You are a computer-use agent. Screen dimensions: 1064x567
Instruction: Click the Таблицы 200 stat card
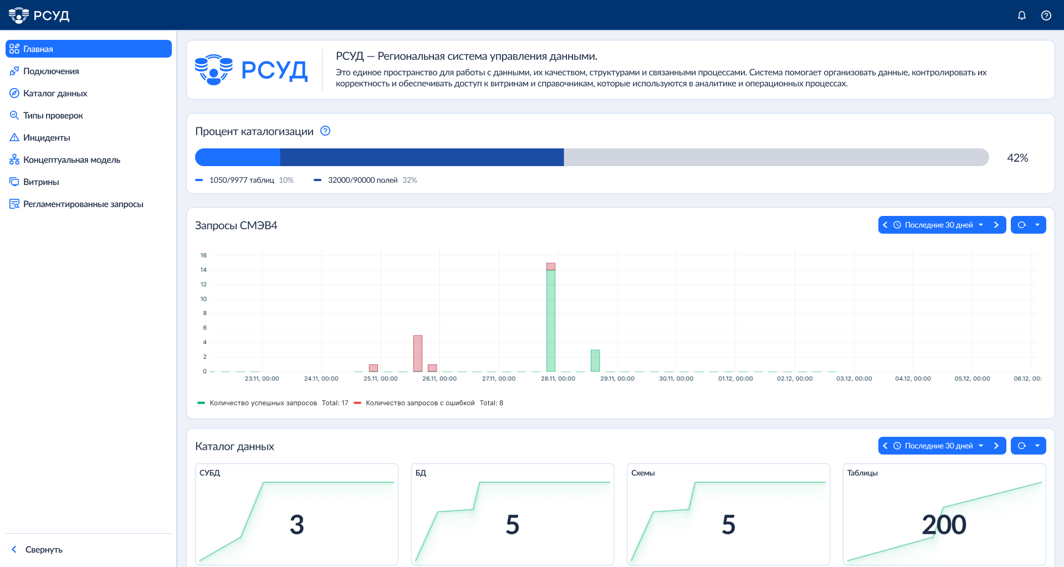tap(944, 514)
